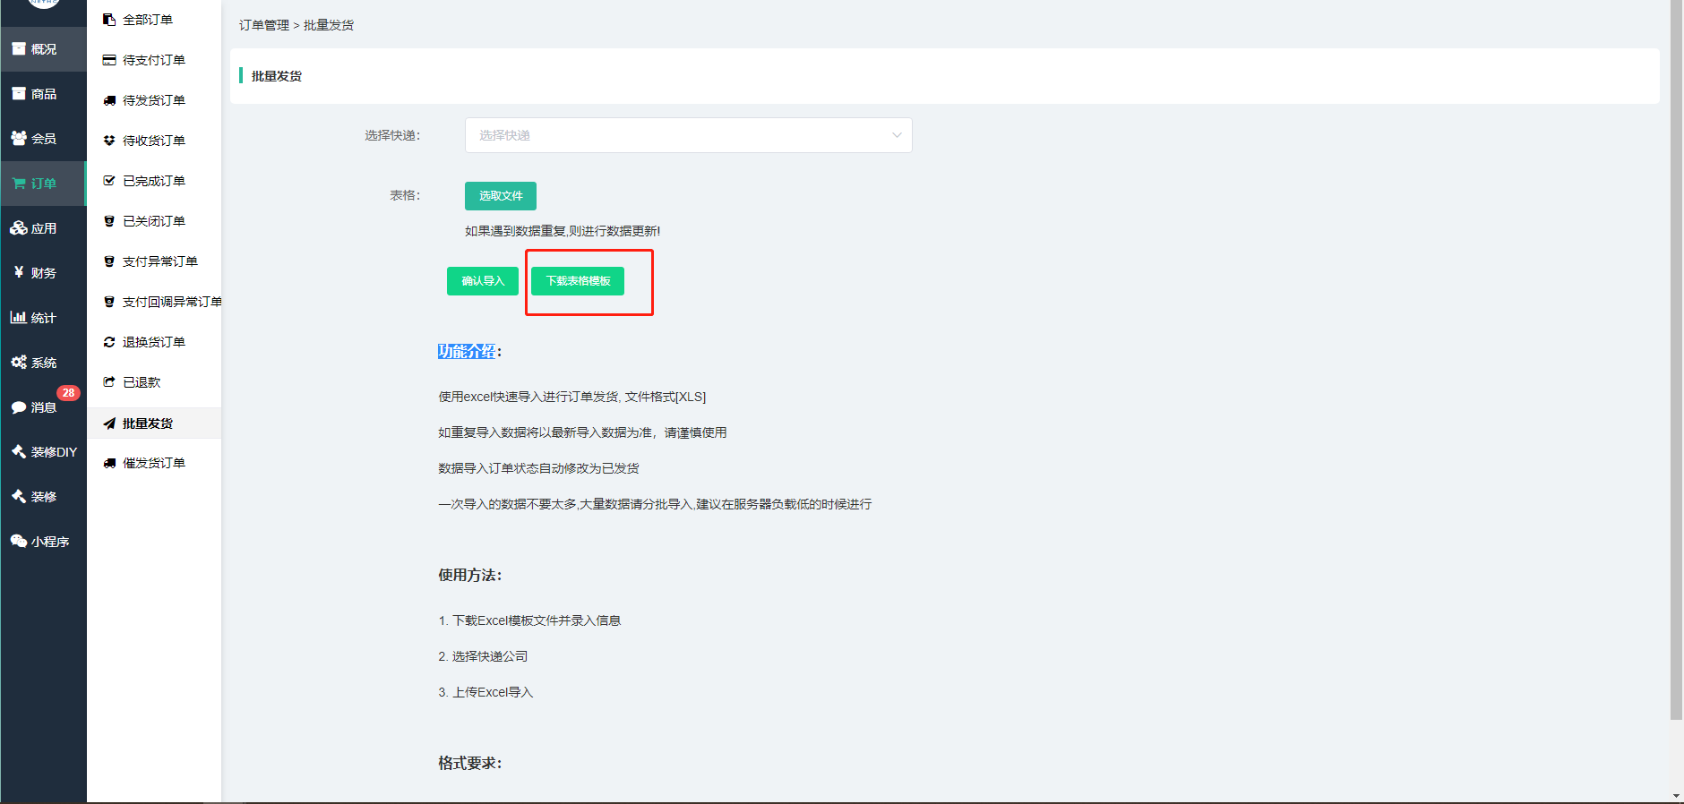Click the 格式要求 heading
The width and height of the screenshot is (1684, 804).
(469, 763)
